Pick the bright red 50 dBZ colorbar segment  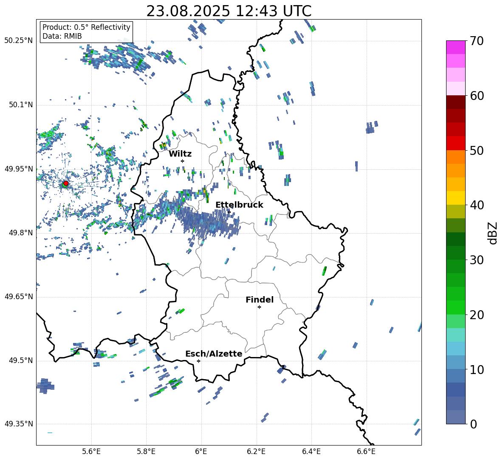(455, 143)
